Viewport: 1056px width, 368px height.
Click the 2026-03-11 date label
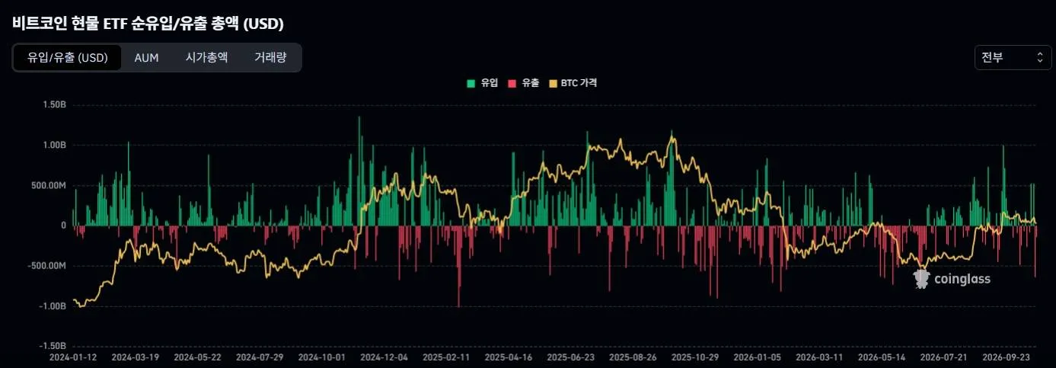(819, 357)
